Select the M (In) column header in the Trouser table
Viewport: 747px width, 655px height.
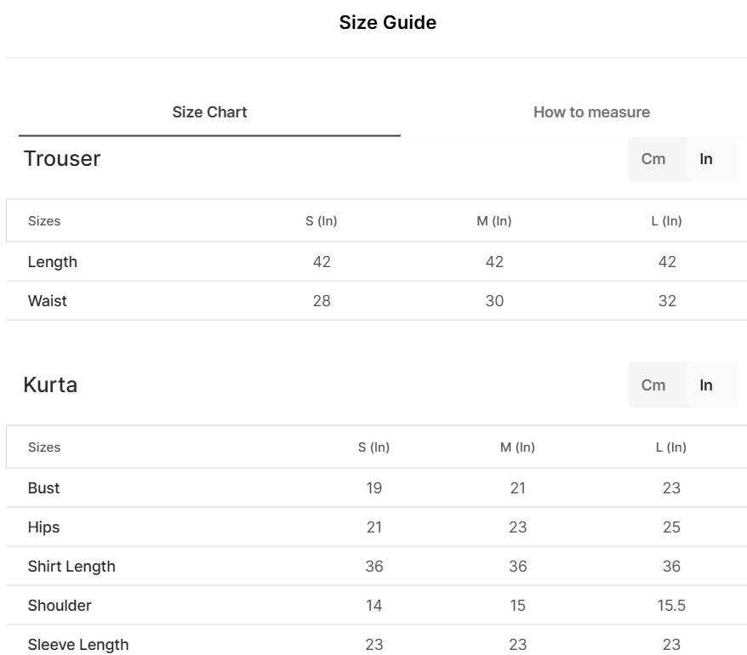493,221
